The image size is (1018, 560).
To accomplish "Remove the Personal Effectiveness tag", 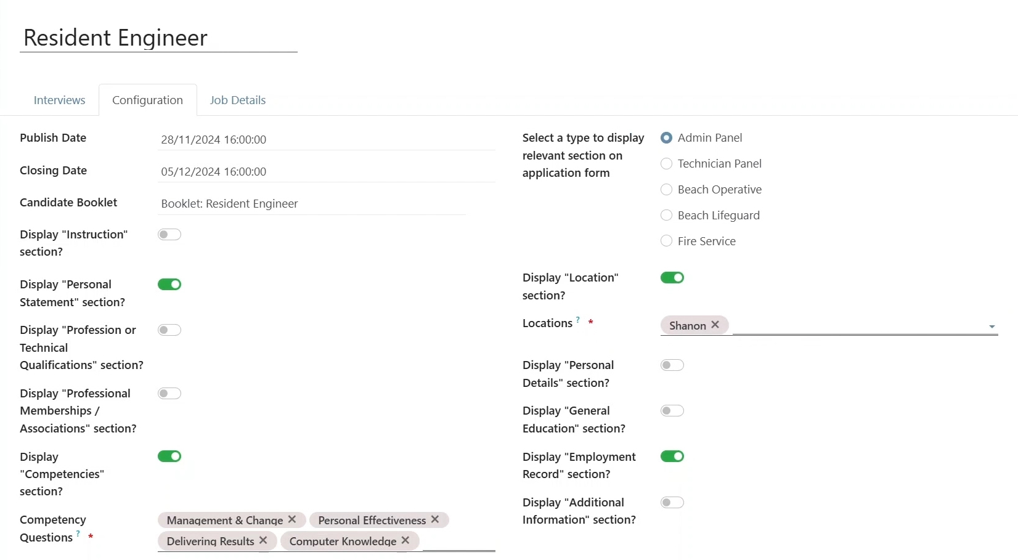I will pyautogui.click(x=435, y=519).
